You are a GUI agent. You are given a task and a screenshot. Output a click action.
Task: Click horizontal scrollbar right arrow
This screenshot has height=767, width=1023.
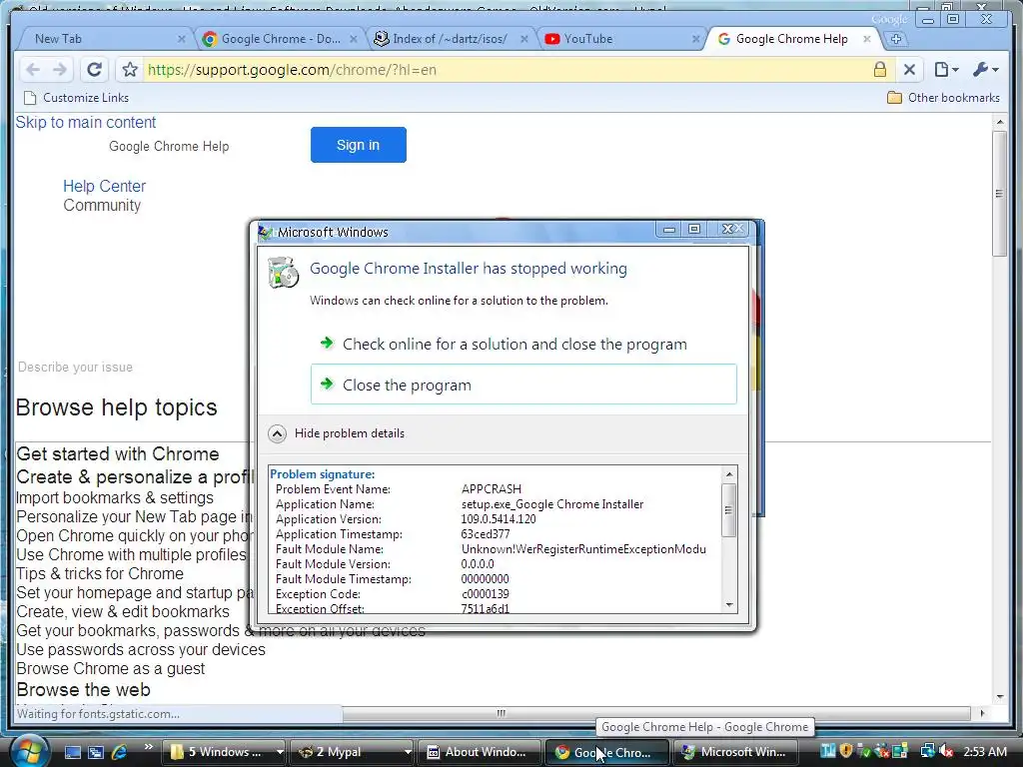click(983, 713)
